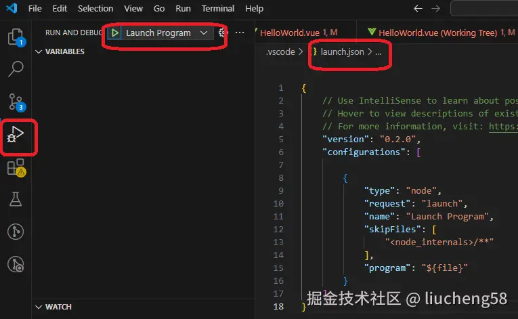
Task: Click the RUN AND DEBUG panel title
Action: 74,33
